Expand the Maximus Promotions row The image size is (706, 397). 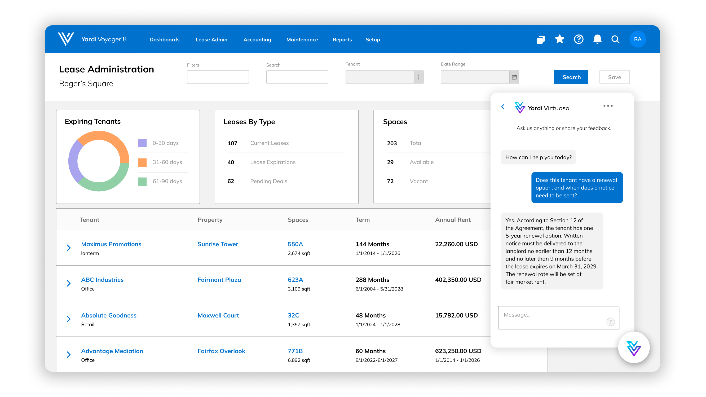click(69, 248)
